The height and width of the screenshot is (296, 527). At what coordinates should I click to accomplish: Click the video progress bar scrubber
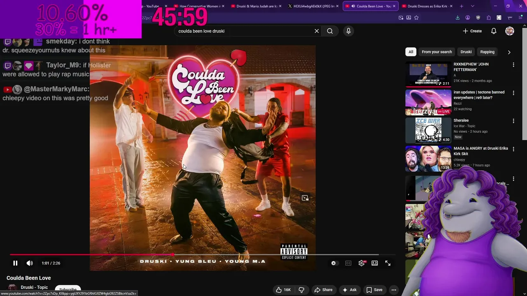(x=173, y=255)
